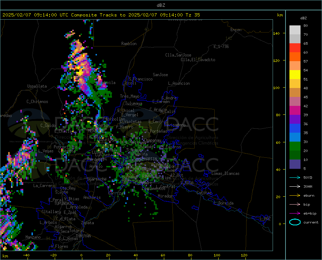Screen dimensions: 322x260
Task: Click the '140' tick on the vertical axis
Action: coord(276,34)
